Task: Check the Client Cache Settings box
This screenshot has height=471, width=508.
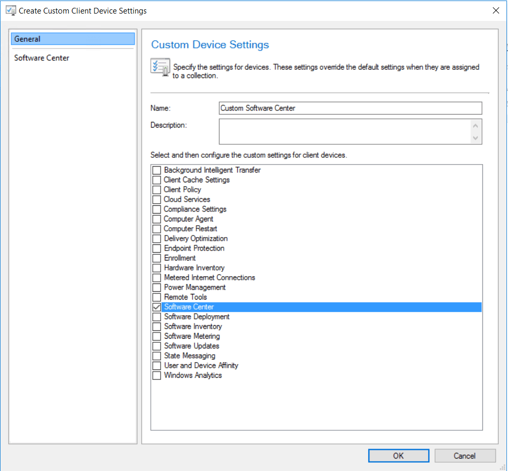Action: click(x=156, y=180)
